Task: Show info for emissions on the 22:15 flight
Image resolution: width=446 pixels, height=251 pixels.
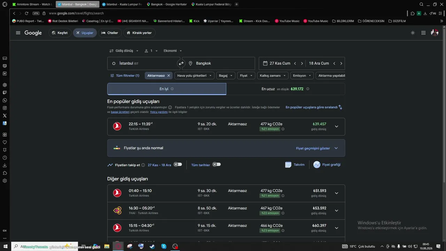Action: click(283, 129)
